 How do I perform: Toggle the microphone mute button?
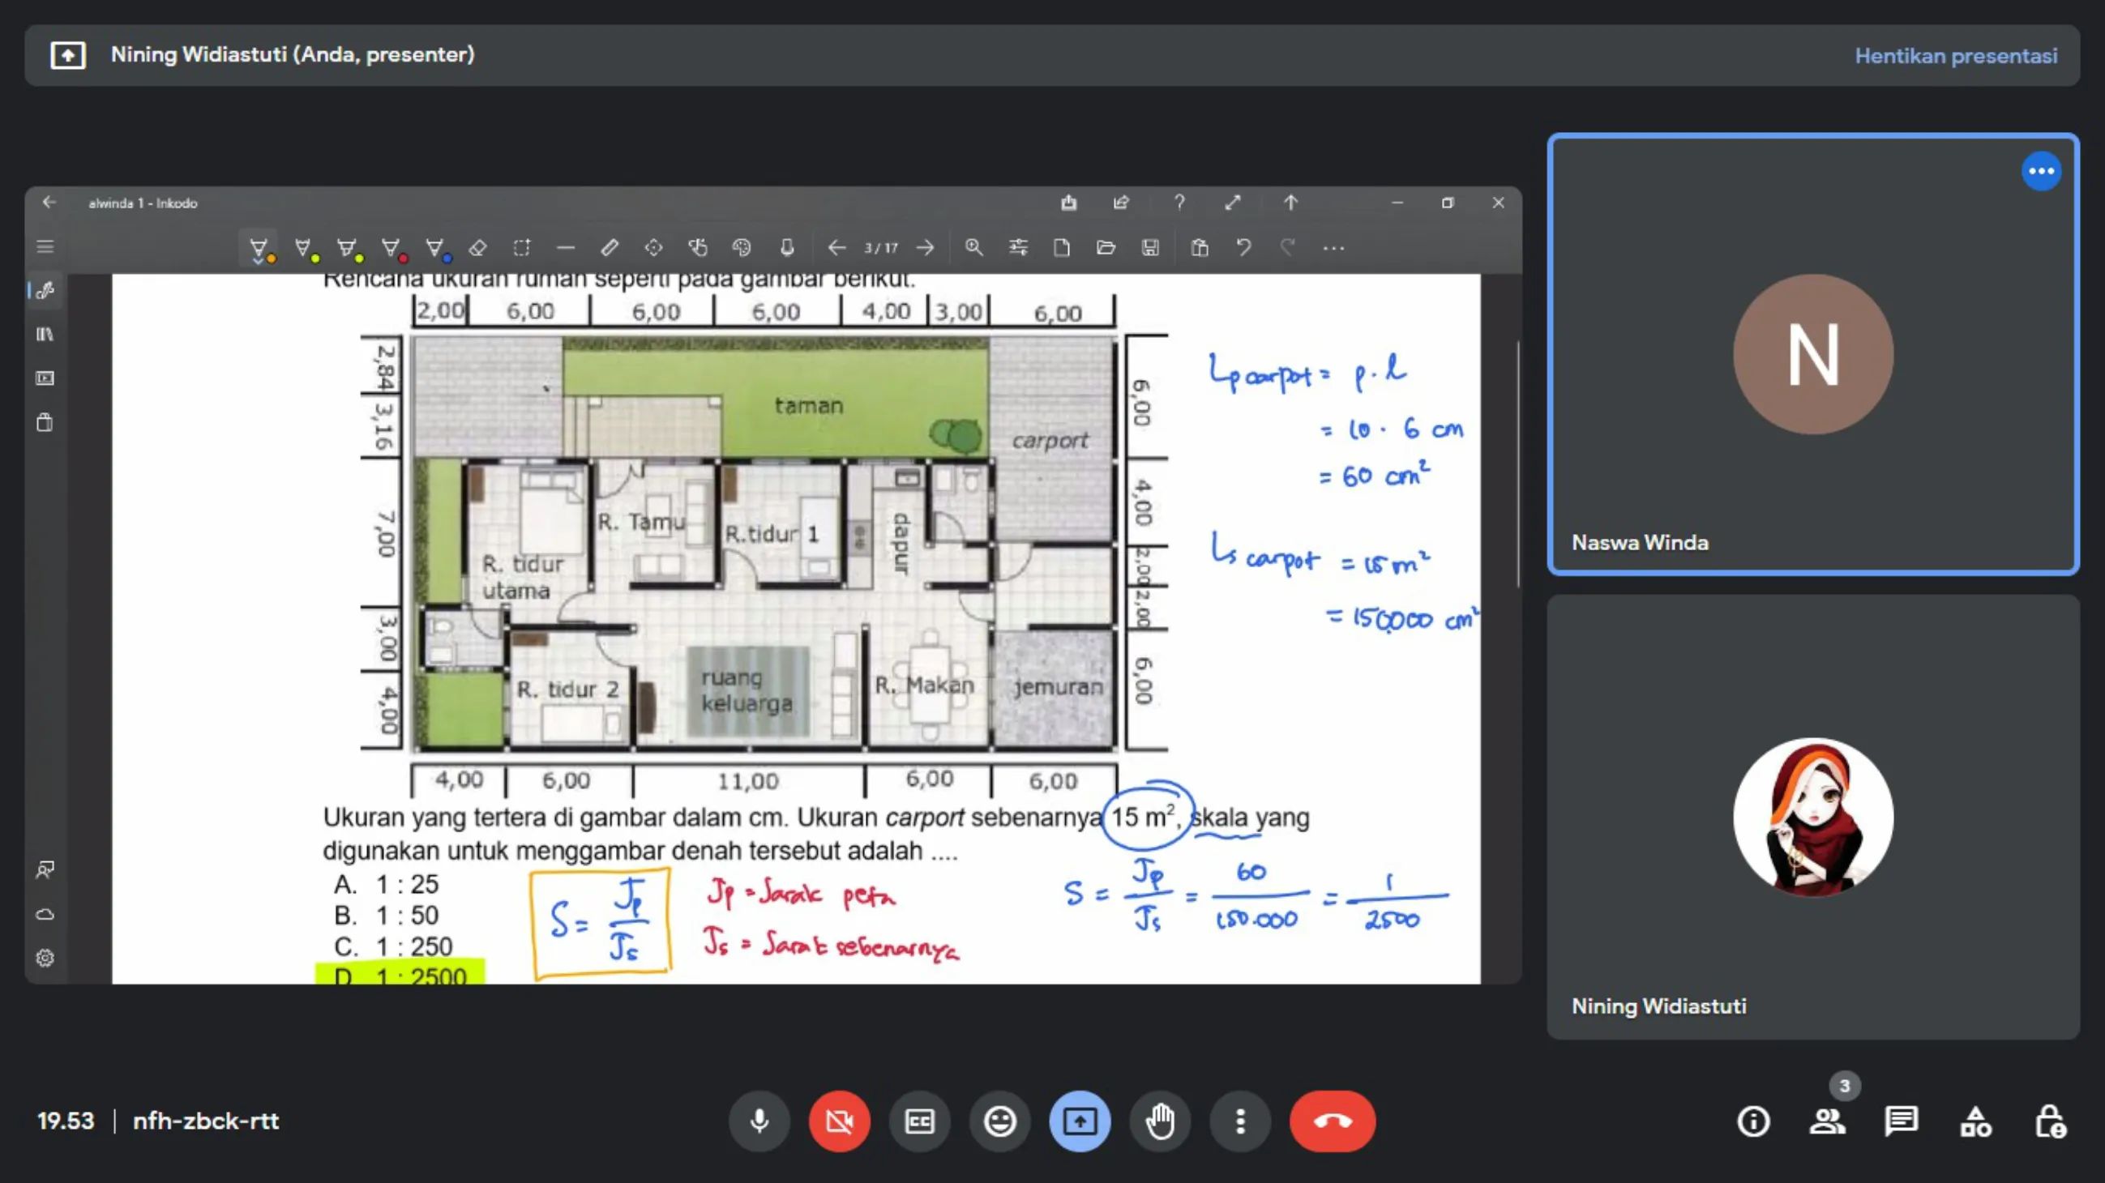pyautogui.click(x=759, y=1121)
